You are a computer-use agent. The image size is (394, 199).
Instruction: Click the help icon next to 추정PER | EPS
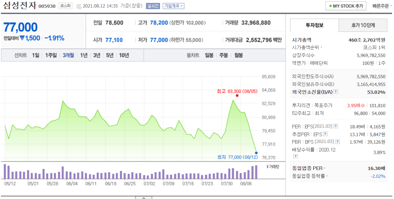[x=325, y=134]
